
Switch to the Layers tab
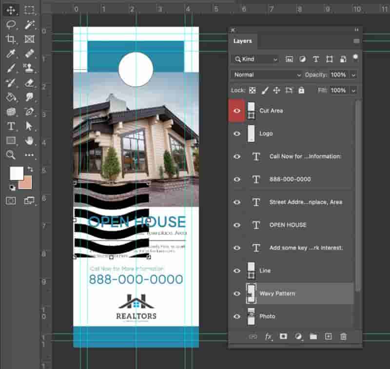(x=242, y=41)
